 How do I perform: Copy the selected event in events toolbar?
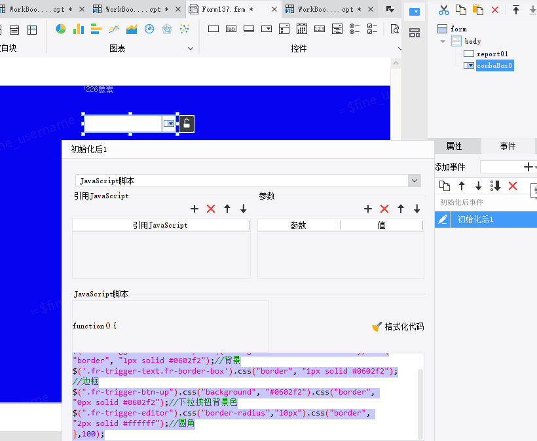[x=445, y=186]
